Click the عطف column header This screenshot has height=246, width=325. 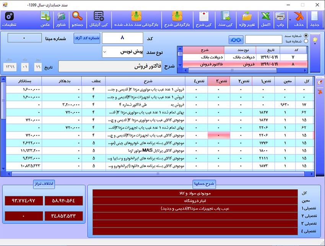click(93, 81)
